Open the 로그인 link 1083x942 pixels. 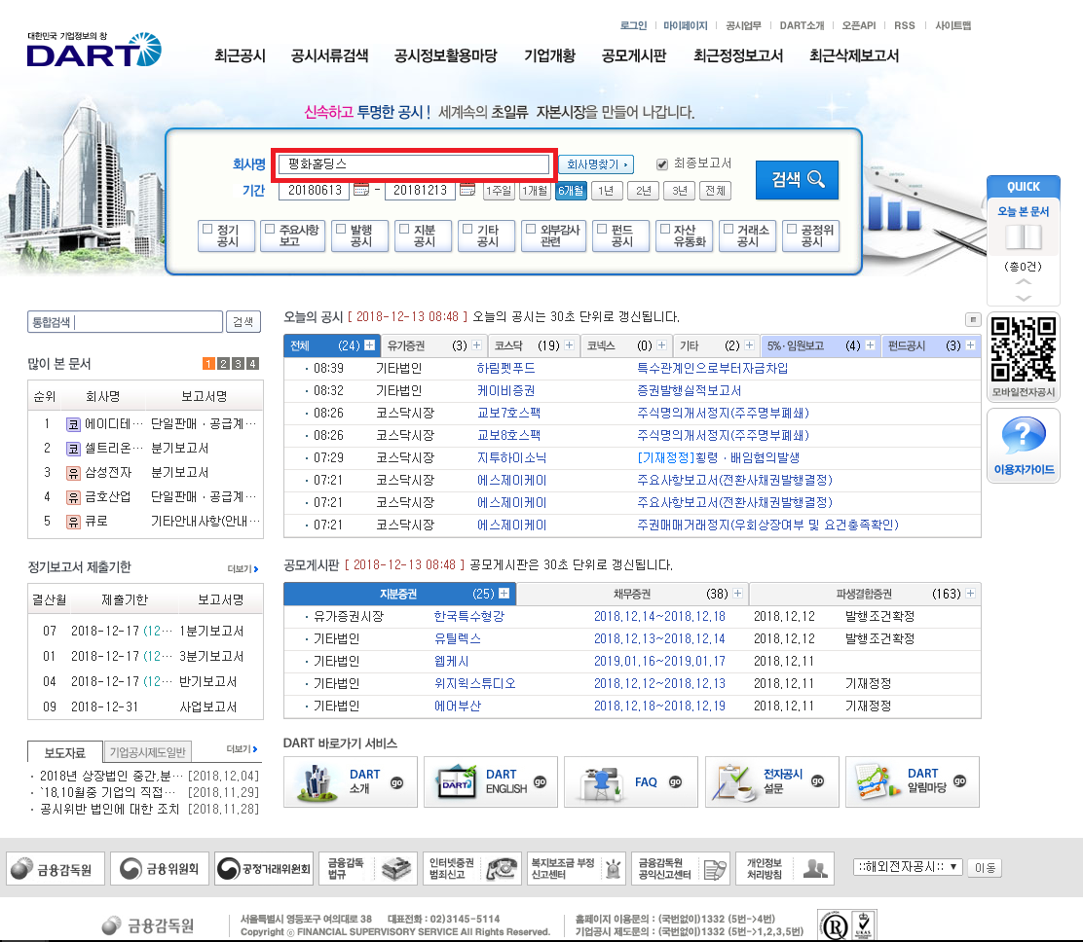click(x=633, y=25)
